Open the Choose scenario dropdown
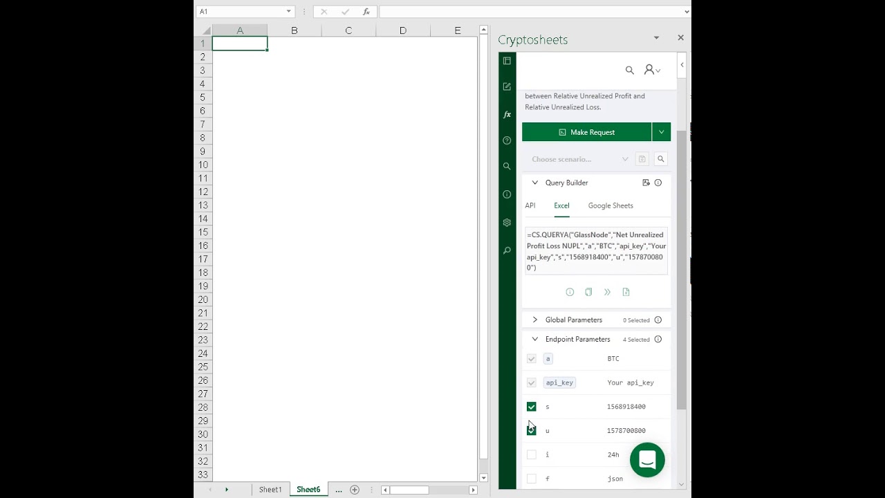 (579, 159)
